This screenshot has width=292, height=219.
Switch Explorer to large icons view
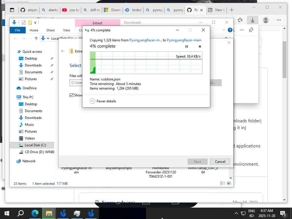[229, 183]
